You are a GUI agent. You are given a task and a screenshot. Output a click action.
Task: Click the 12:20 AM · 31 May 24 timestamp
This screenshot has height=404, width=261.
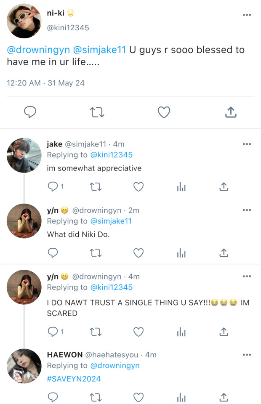coord(45,83)
